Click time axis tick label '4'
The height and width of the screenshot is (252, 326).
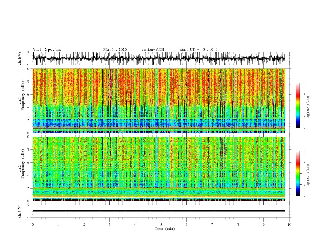pos(135,224)
